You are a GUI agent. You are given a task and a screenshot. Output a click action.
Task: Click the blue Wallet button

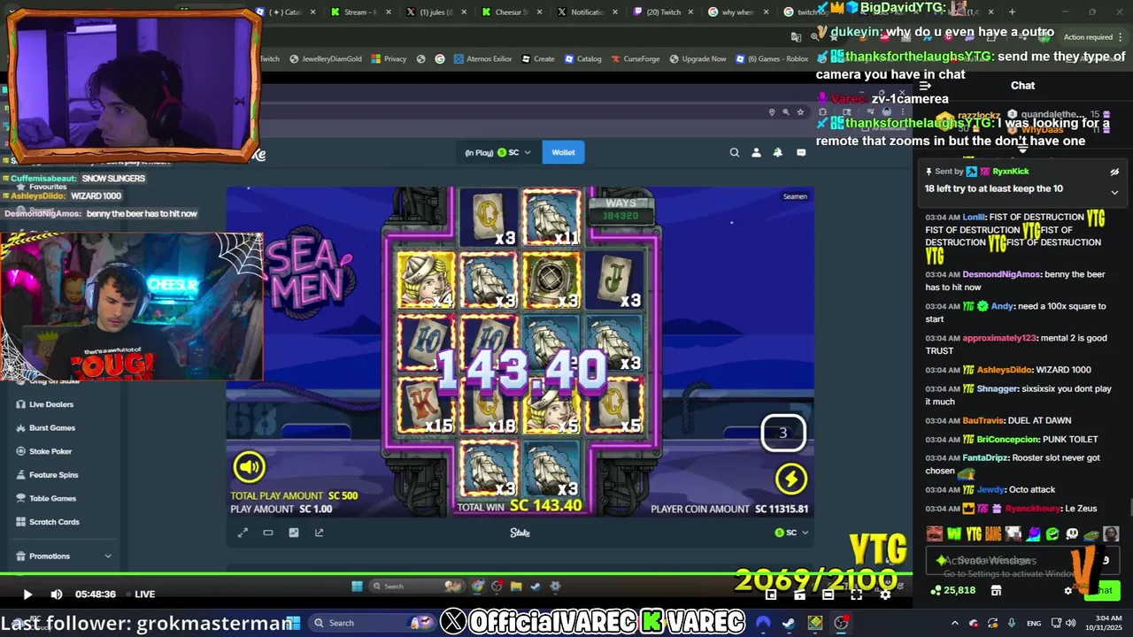click(x=563, y=152)
